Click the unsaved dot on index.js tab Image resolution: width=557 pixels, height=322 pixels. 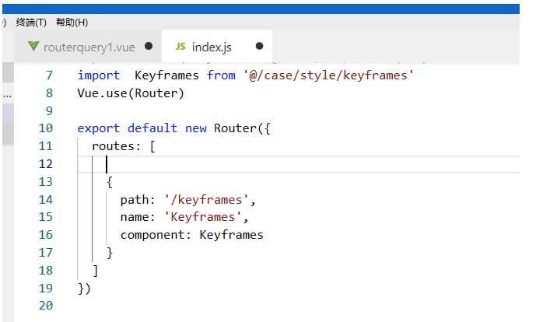pyautogui.click(x=259, y=47)
